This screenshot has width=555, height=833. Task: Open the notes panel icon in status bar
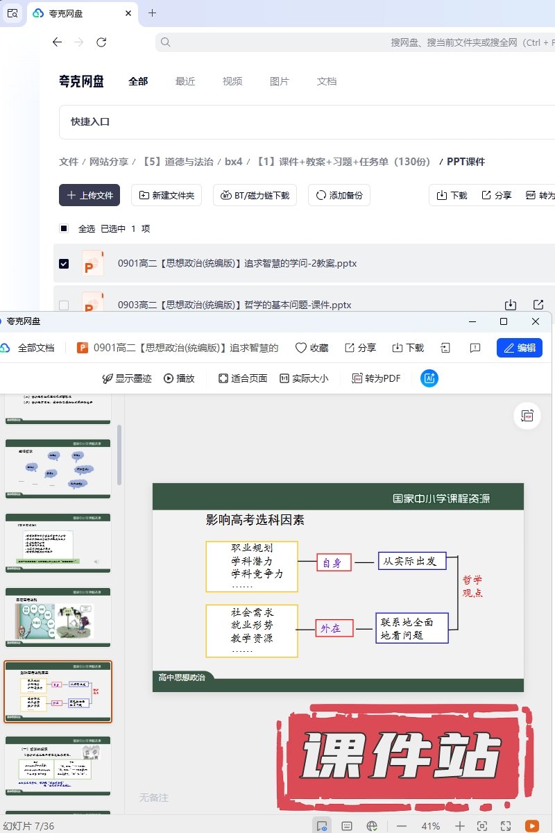click(347, 826)
